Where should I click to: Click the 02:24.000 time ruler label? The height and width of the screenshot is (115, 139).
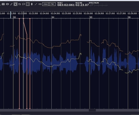pyautogui.click(x=44, y=13)
